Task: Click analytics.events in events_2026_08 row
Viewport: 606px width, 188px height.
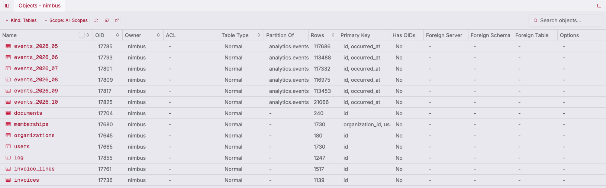Action: pyautogui.click(x=289, y=80)
